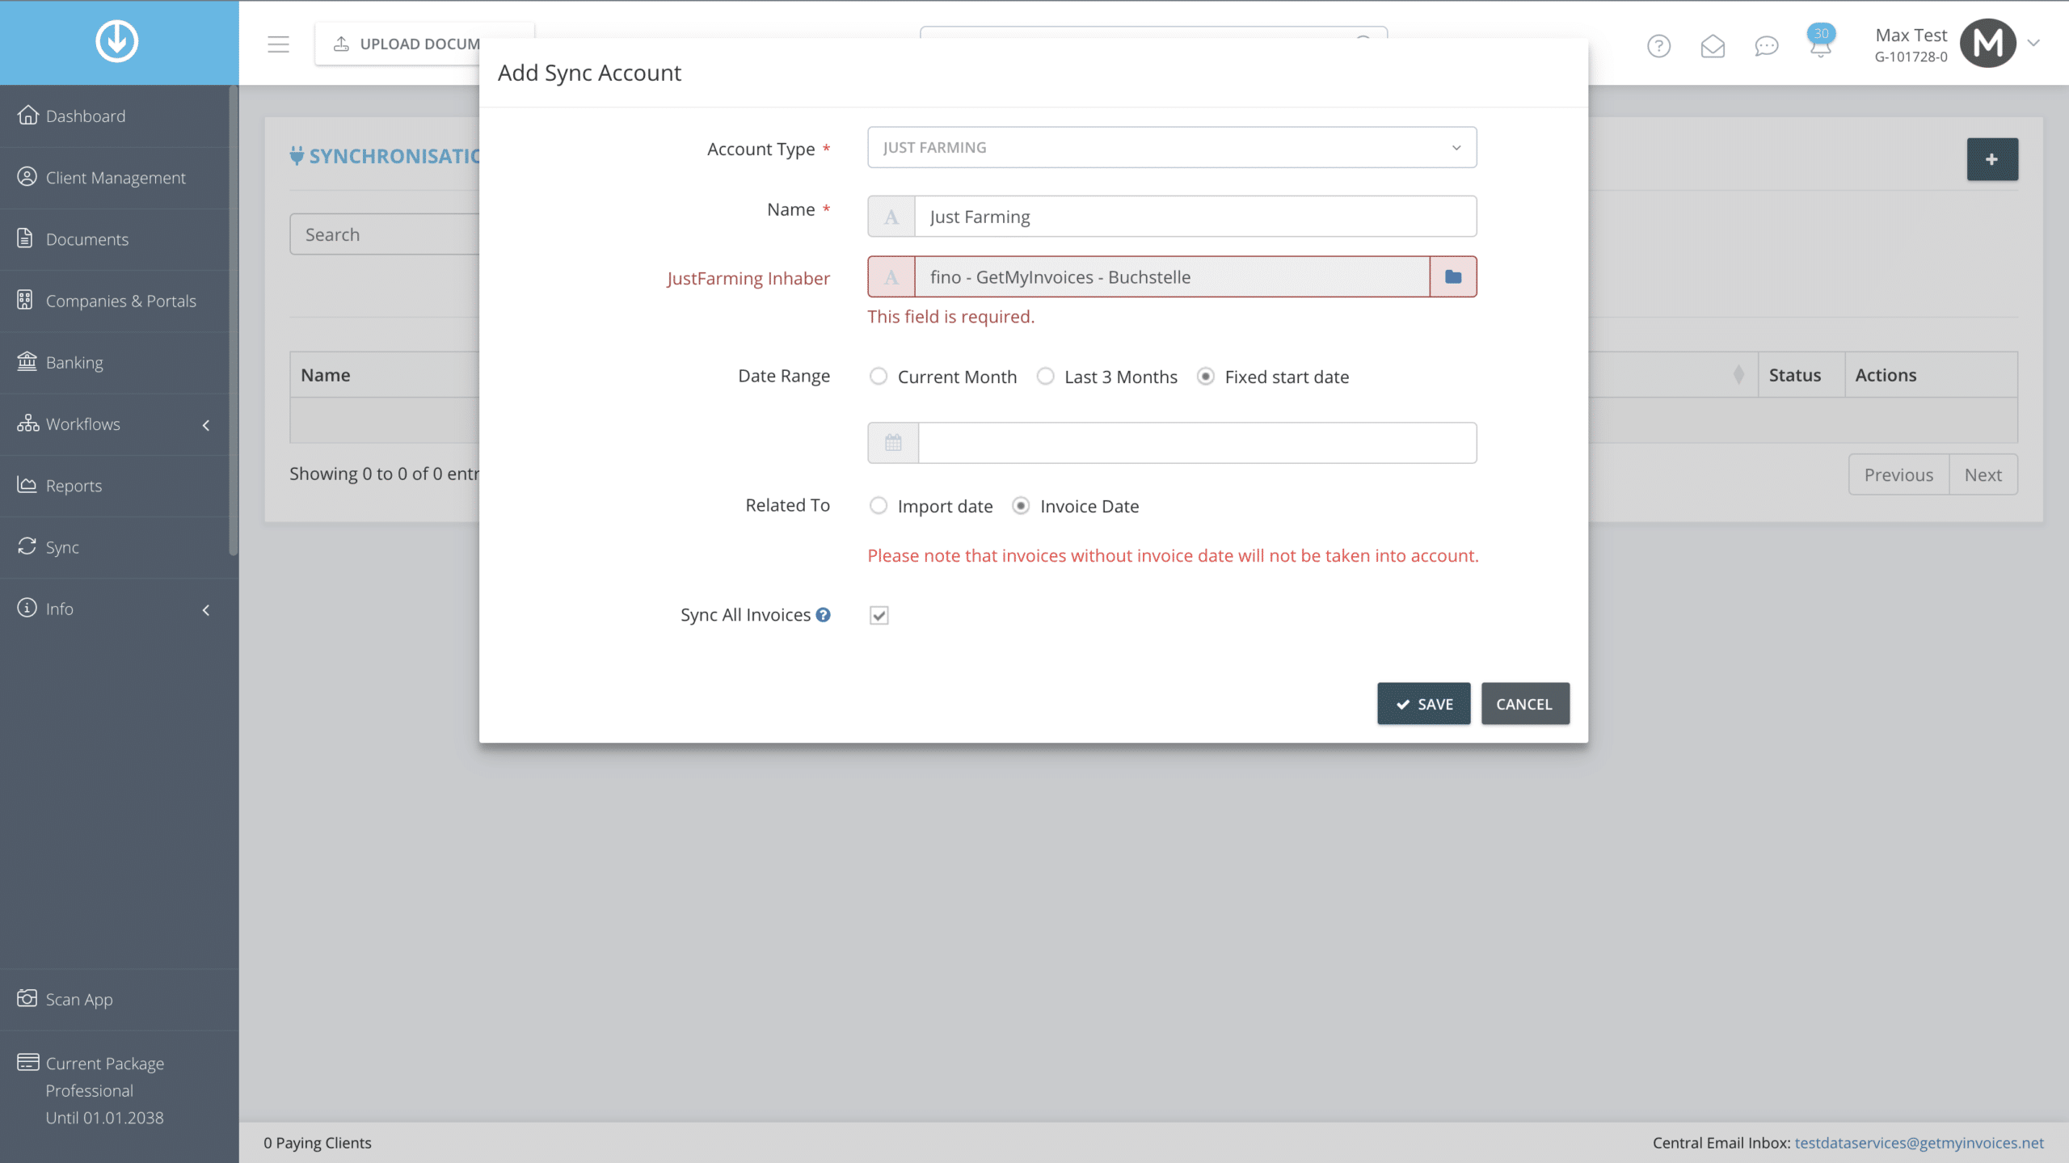Click Sync All Invoices help icon
This screenshot has height=1163, width=2069.
pos(824,615)
